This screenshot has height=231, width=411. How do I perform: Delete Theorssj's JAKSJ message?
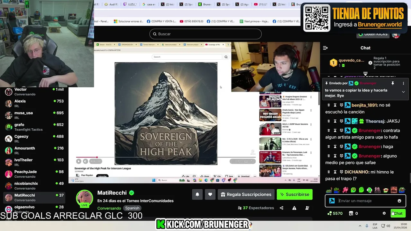point(328,121)
